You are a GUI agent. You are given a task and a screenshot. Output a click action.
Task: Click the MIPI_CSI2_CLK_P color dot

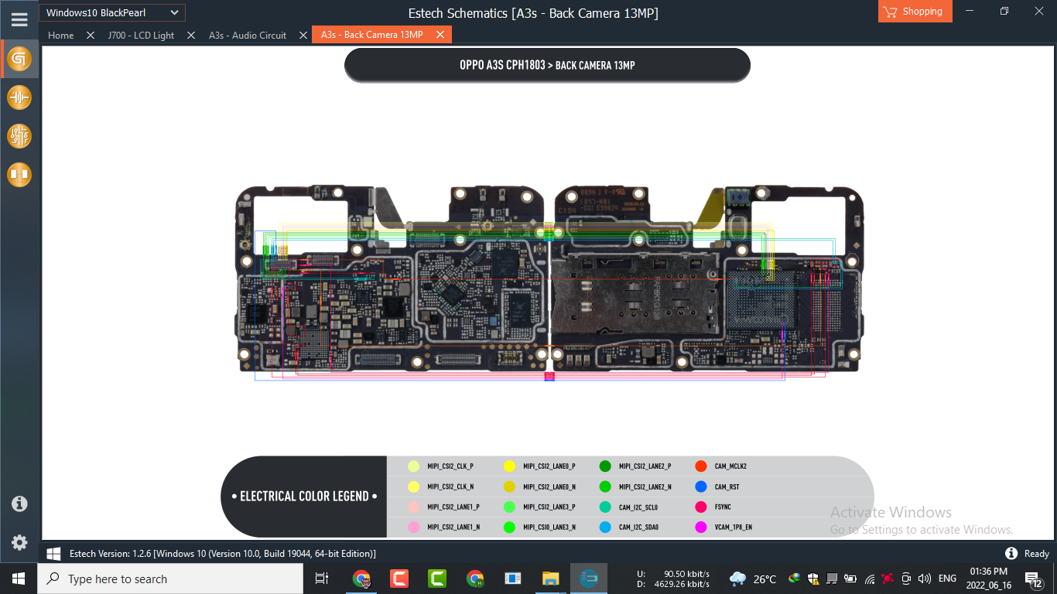pos(413,466)
